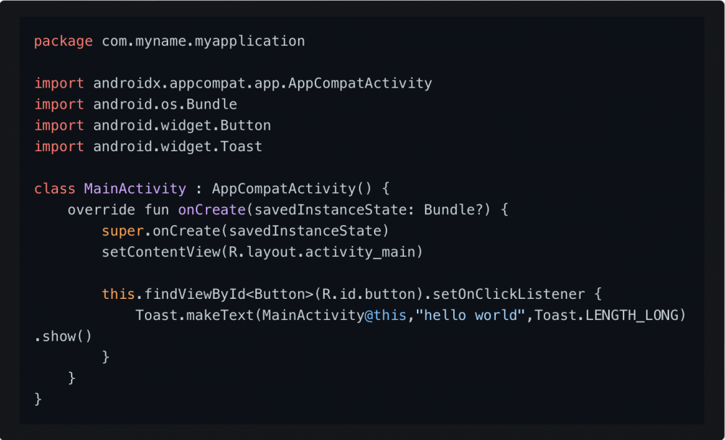Click the 'MainActivity' class name in purple
The image size is (725, 440).
click(135, 189)
